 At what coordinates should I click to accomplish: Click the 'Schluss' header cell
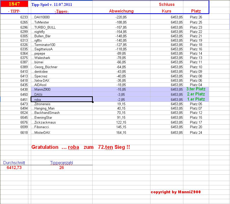point(167,4)
